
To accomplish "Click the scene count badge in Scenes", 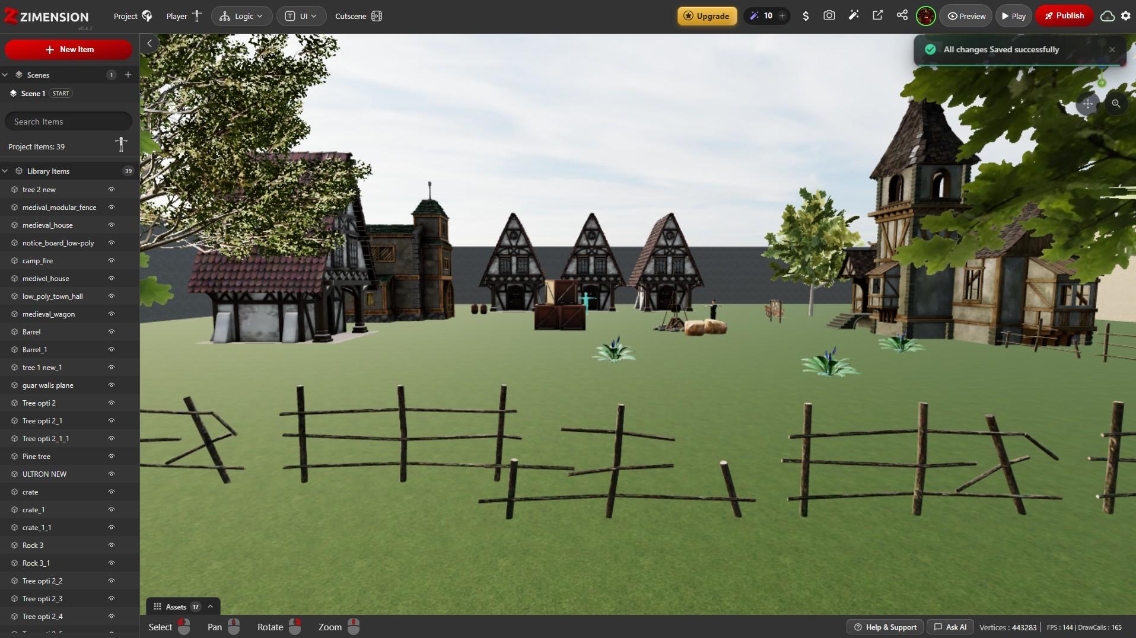I will tap(111, 75).
